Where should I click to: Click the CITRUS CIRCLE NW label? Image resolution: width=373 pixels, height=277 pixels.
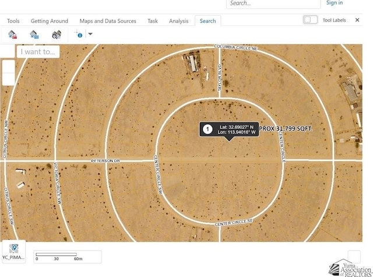tap(5, 139)
